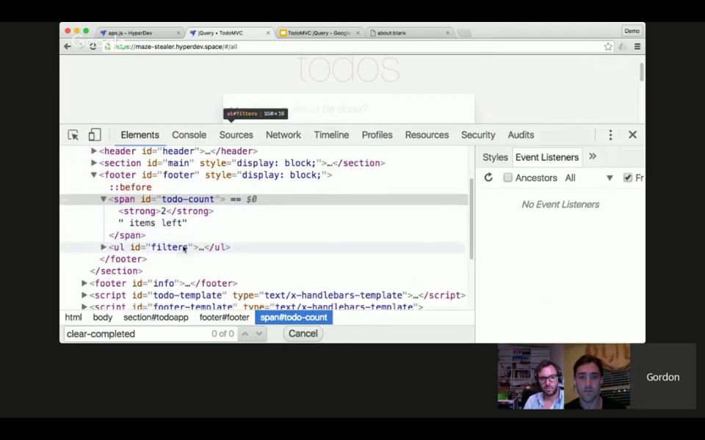Open the DevTools three-dot customize menu
The image size is (705, 440).
610,135
